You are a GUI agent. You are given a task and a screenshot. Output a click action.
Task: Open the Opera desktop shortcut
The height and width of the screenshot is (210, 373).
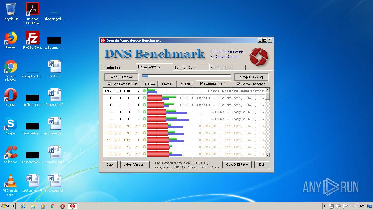[10, 98]
